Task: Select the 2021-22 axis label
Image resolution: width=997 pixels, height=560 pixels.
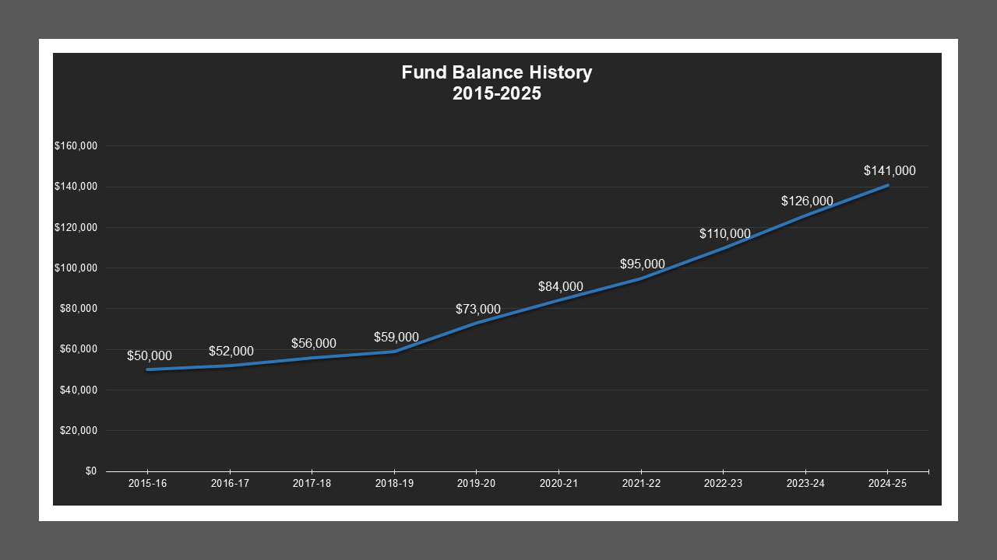Action: click(642, 483)
